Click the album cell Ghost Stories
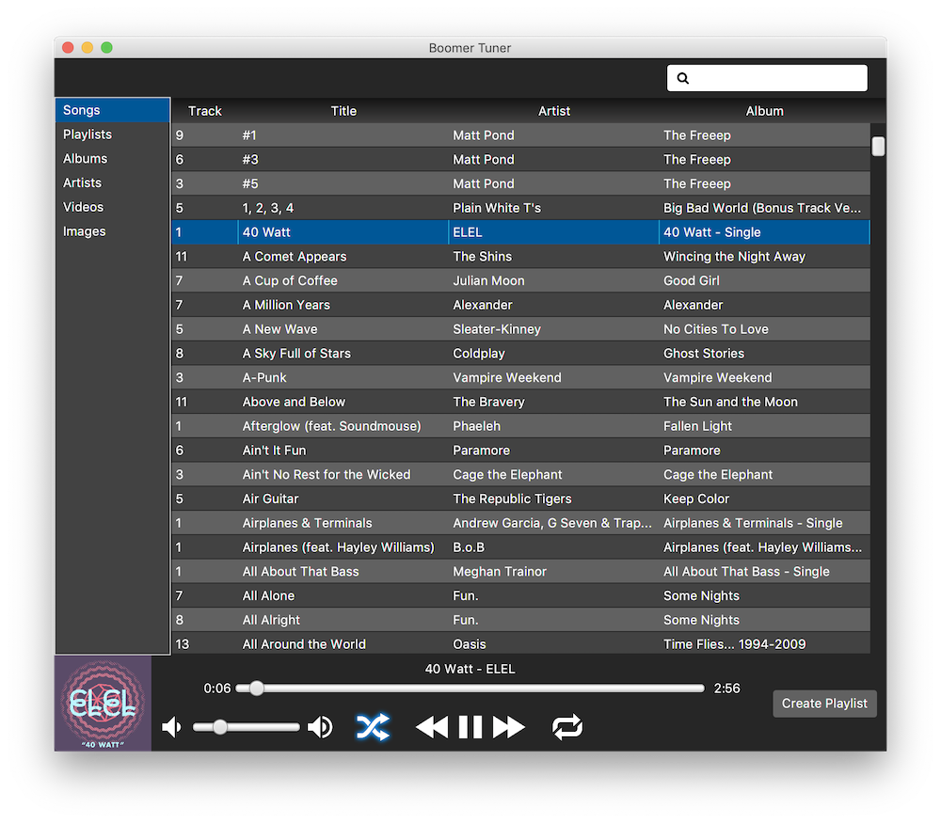The image size is (941, 823). (x=704, y=354)
